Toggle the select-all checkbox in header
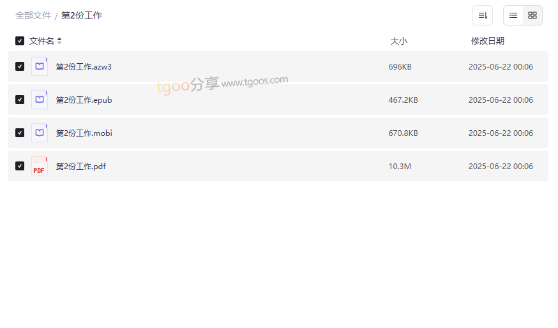The width and height of the screenshot is (558, 328). tap(20, 41)
